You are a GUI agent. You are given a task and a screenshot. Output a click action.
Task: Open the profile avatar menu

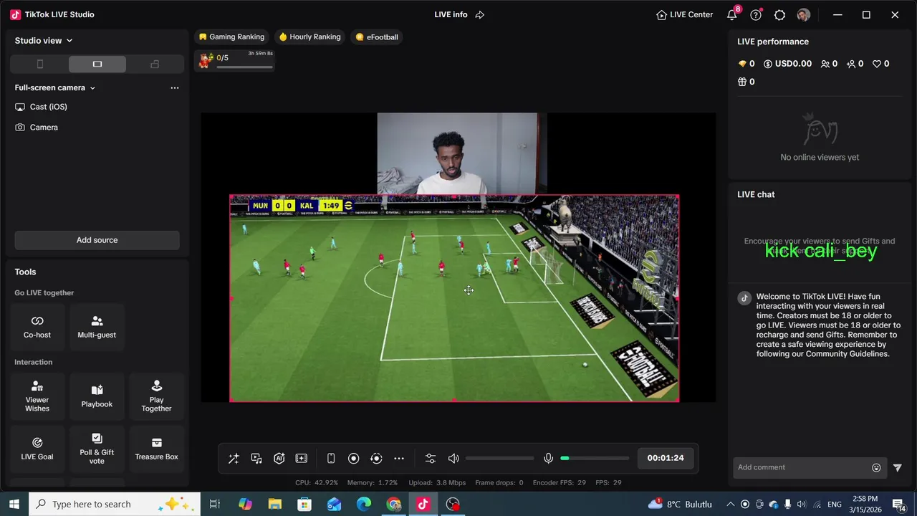point(804,14)
